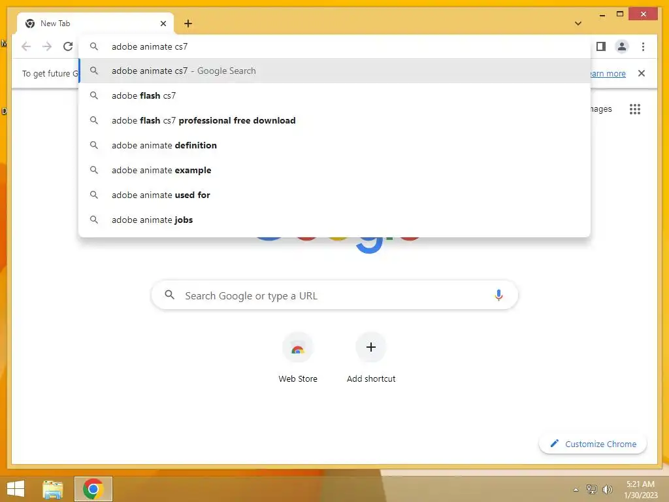Open the tab search chevron
The image size is (669, 502).
click(x=578, y=24)
